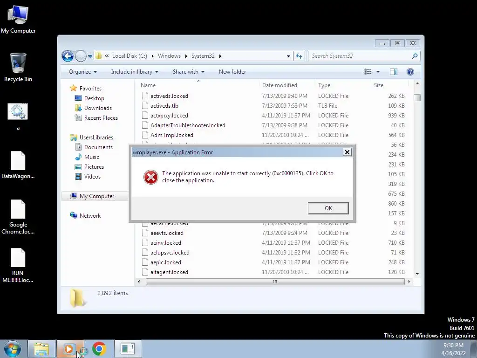Change view with the view icon
Viewport: 477px width, 358px height.
[x=368, y=72]
